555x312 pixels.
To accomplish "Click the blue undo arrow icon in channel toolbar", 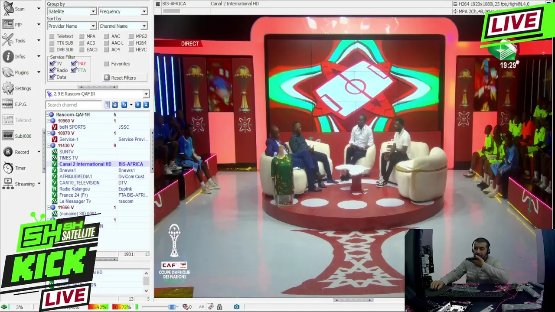I will click(x=124, y=105).
